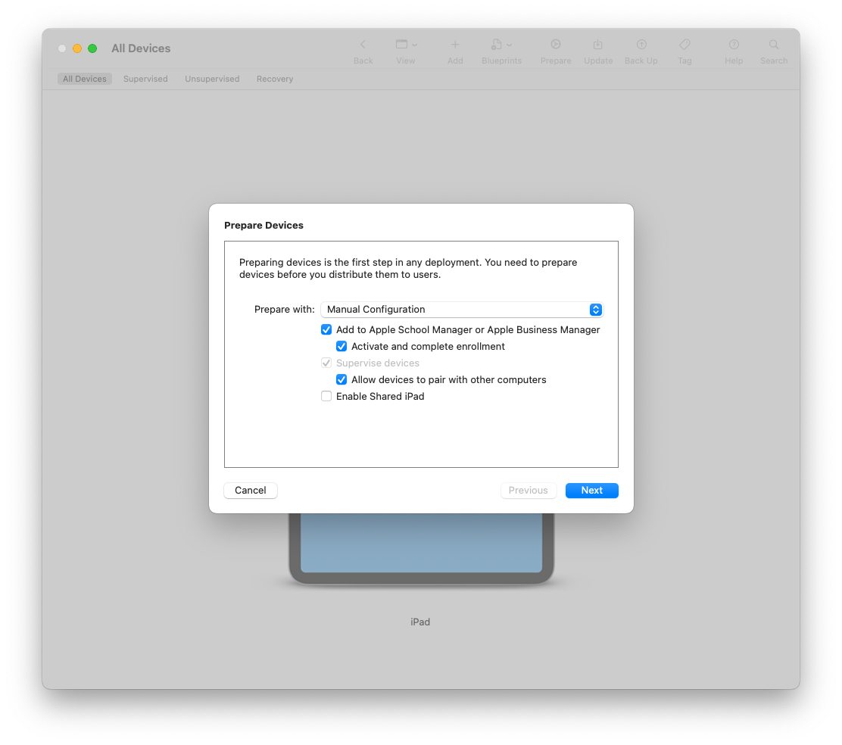Image resolution: width=842 pixels, height=745 pixels.
Task: Open the View toolbar icon
Action: [x=401, y=45]
